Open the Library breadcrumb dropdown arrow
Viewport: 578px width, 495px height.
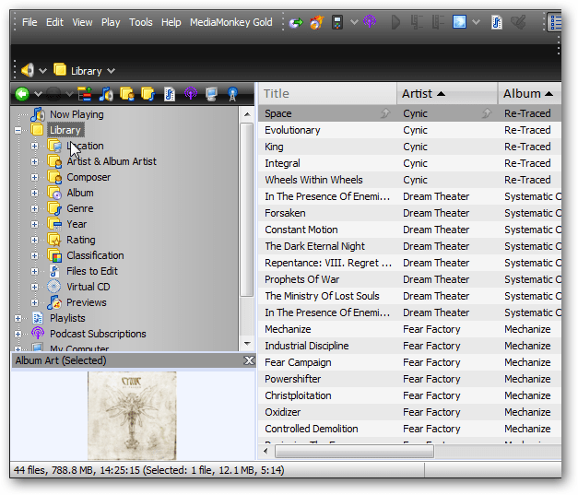pos(111,71)
